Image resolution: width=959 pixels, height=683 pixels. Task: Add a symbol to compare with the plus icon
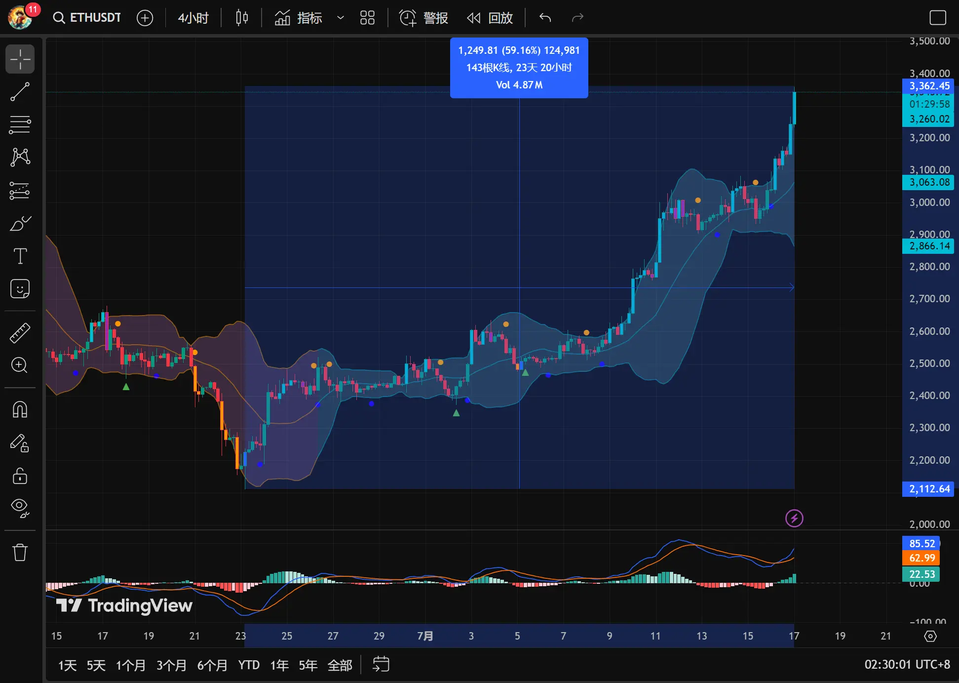tap(145, 18)
